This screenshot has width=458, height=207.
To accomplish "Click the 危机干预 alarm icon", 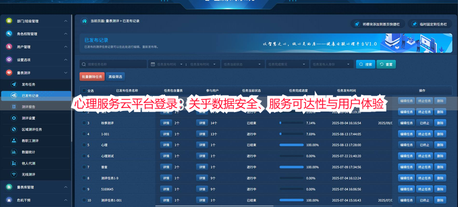I will click(x=9, y=200).
